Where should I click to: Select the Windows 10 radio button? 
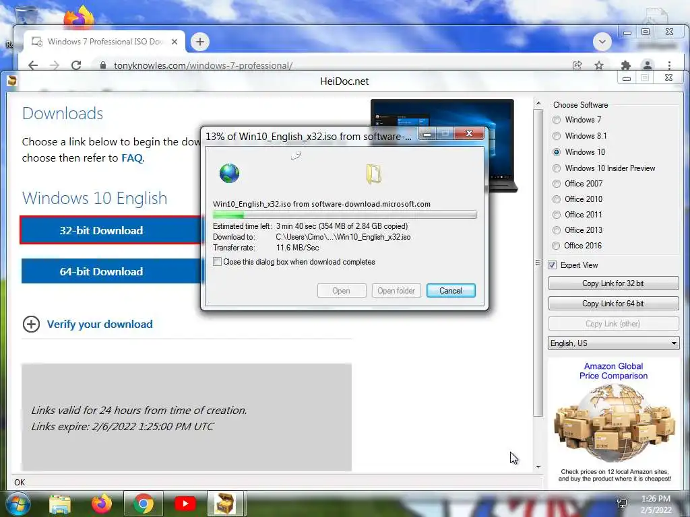pos(557,152)
